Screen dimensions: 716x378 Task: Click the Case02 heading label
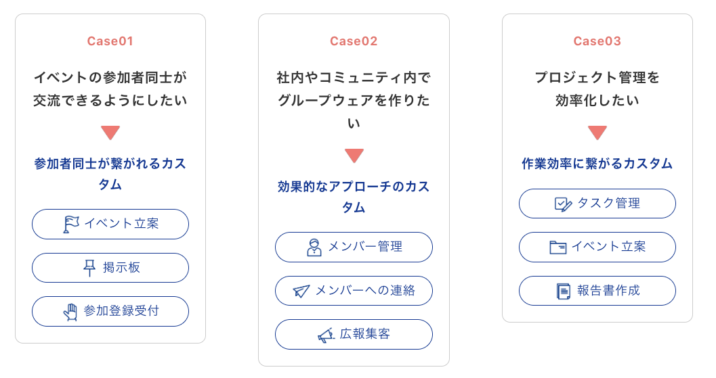(x=354, y=41)
